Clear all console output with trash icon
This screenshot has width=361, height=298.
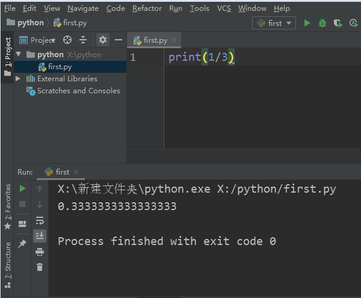[x=40, y=267]
